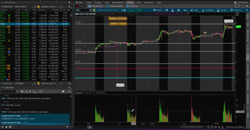
Task: Open the 10m timeframe selector
Action: pos(185,10)
